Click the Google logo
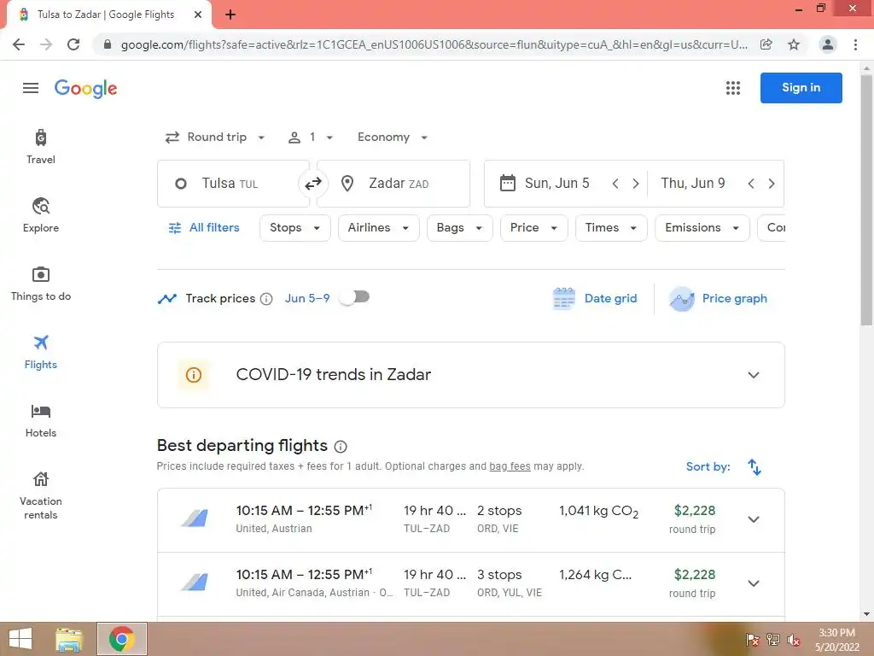 86,88
